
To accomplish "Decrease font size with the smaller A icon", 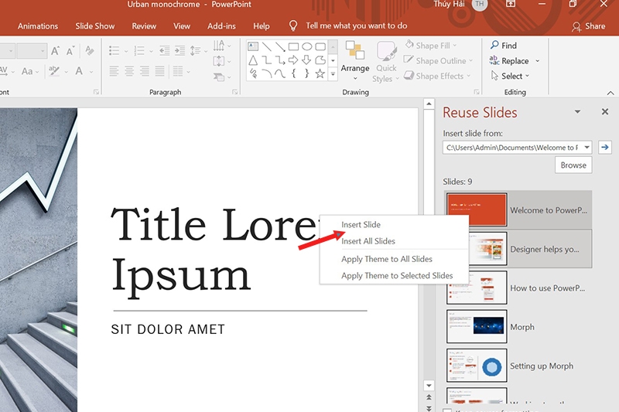I will 70,51.
